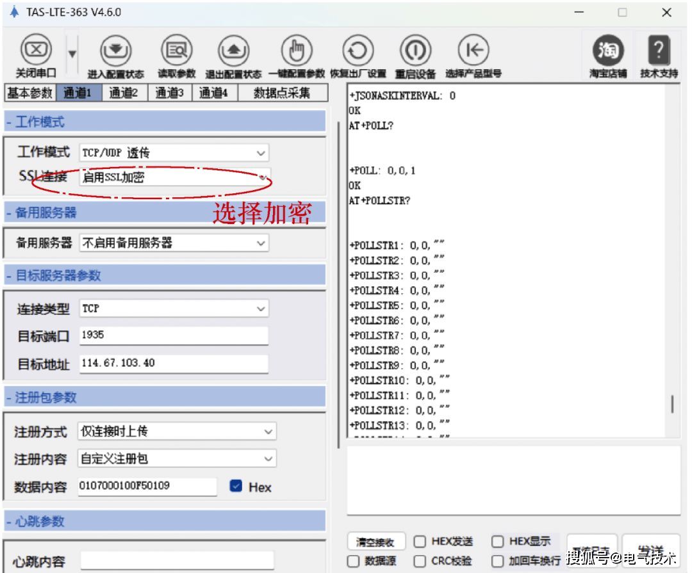Enable the HEX发送 checkbox

(420, 542)
